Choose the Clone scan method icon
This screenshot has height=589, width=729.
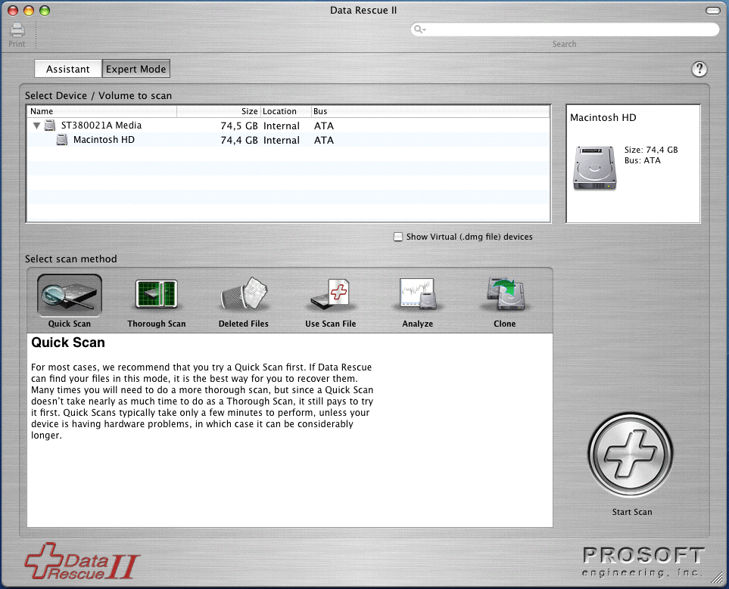point(504,295)
